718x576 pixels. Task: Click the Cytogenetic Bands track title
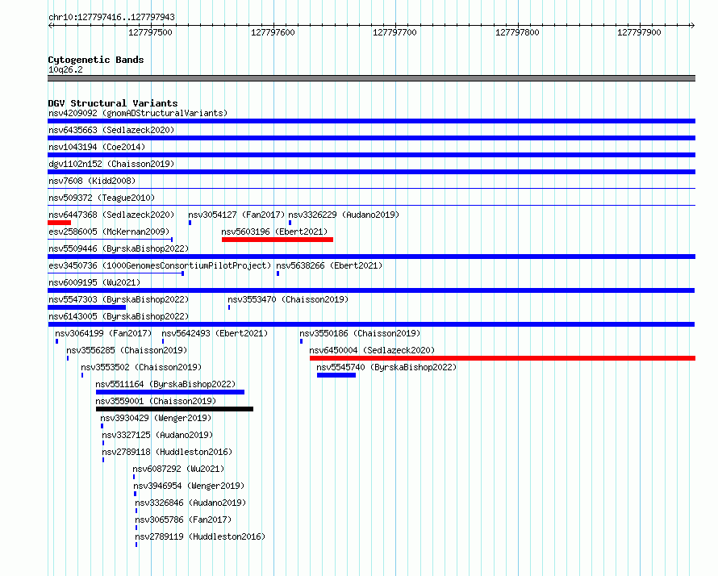click(96, 60)
